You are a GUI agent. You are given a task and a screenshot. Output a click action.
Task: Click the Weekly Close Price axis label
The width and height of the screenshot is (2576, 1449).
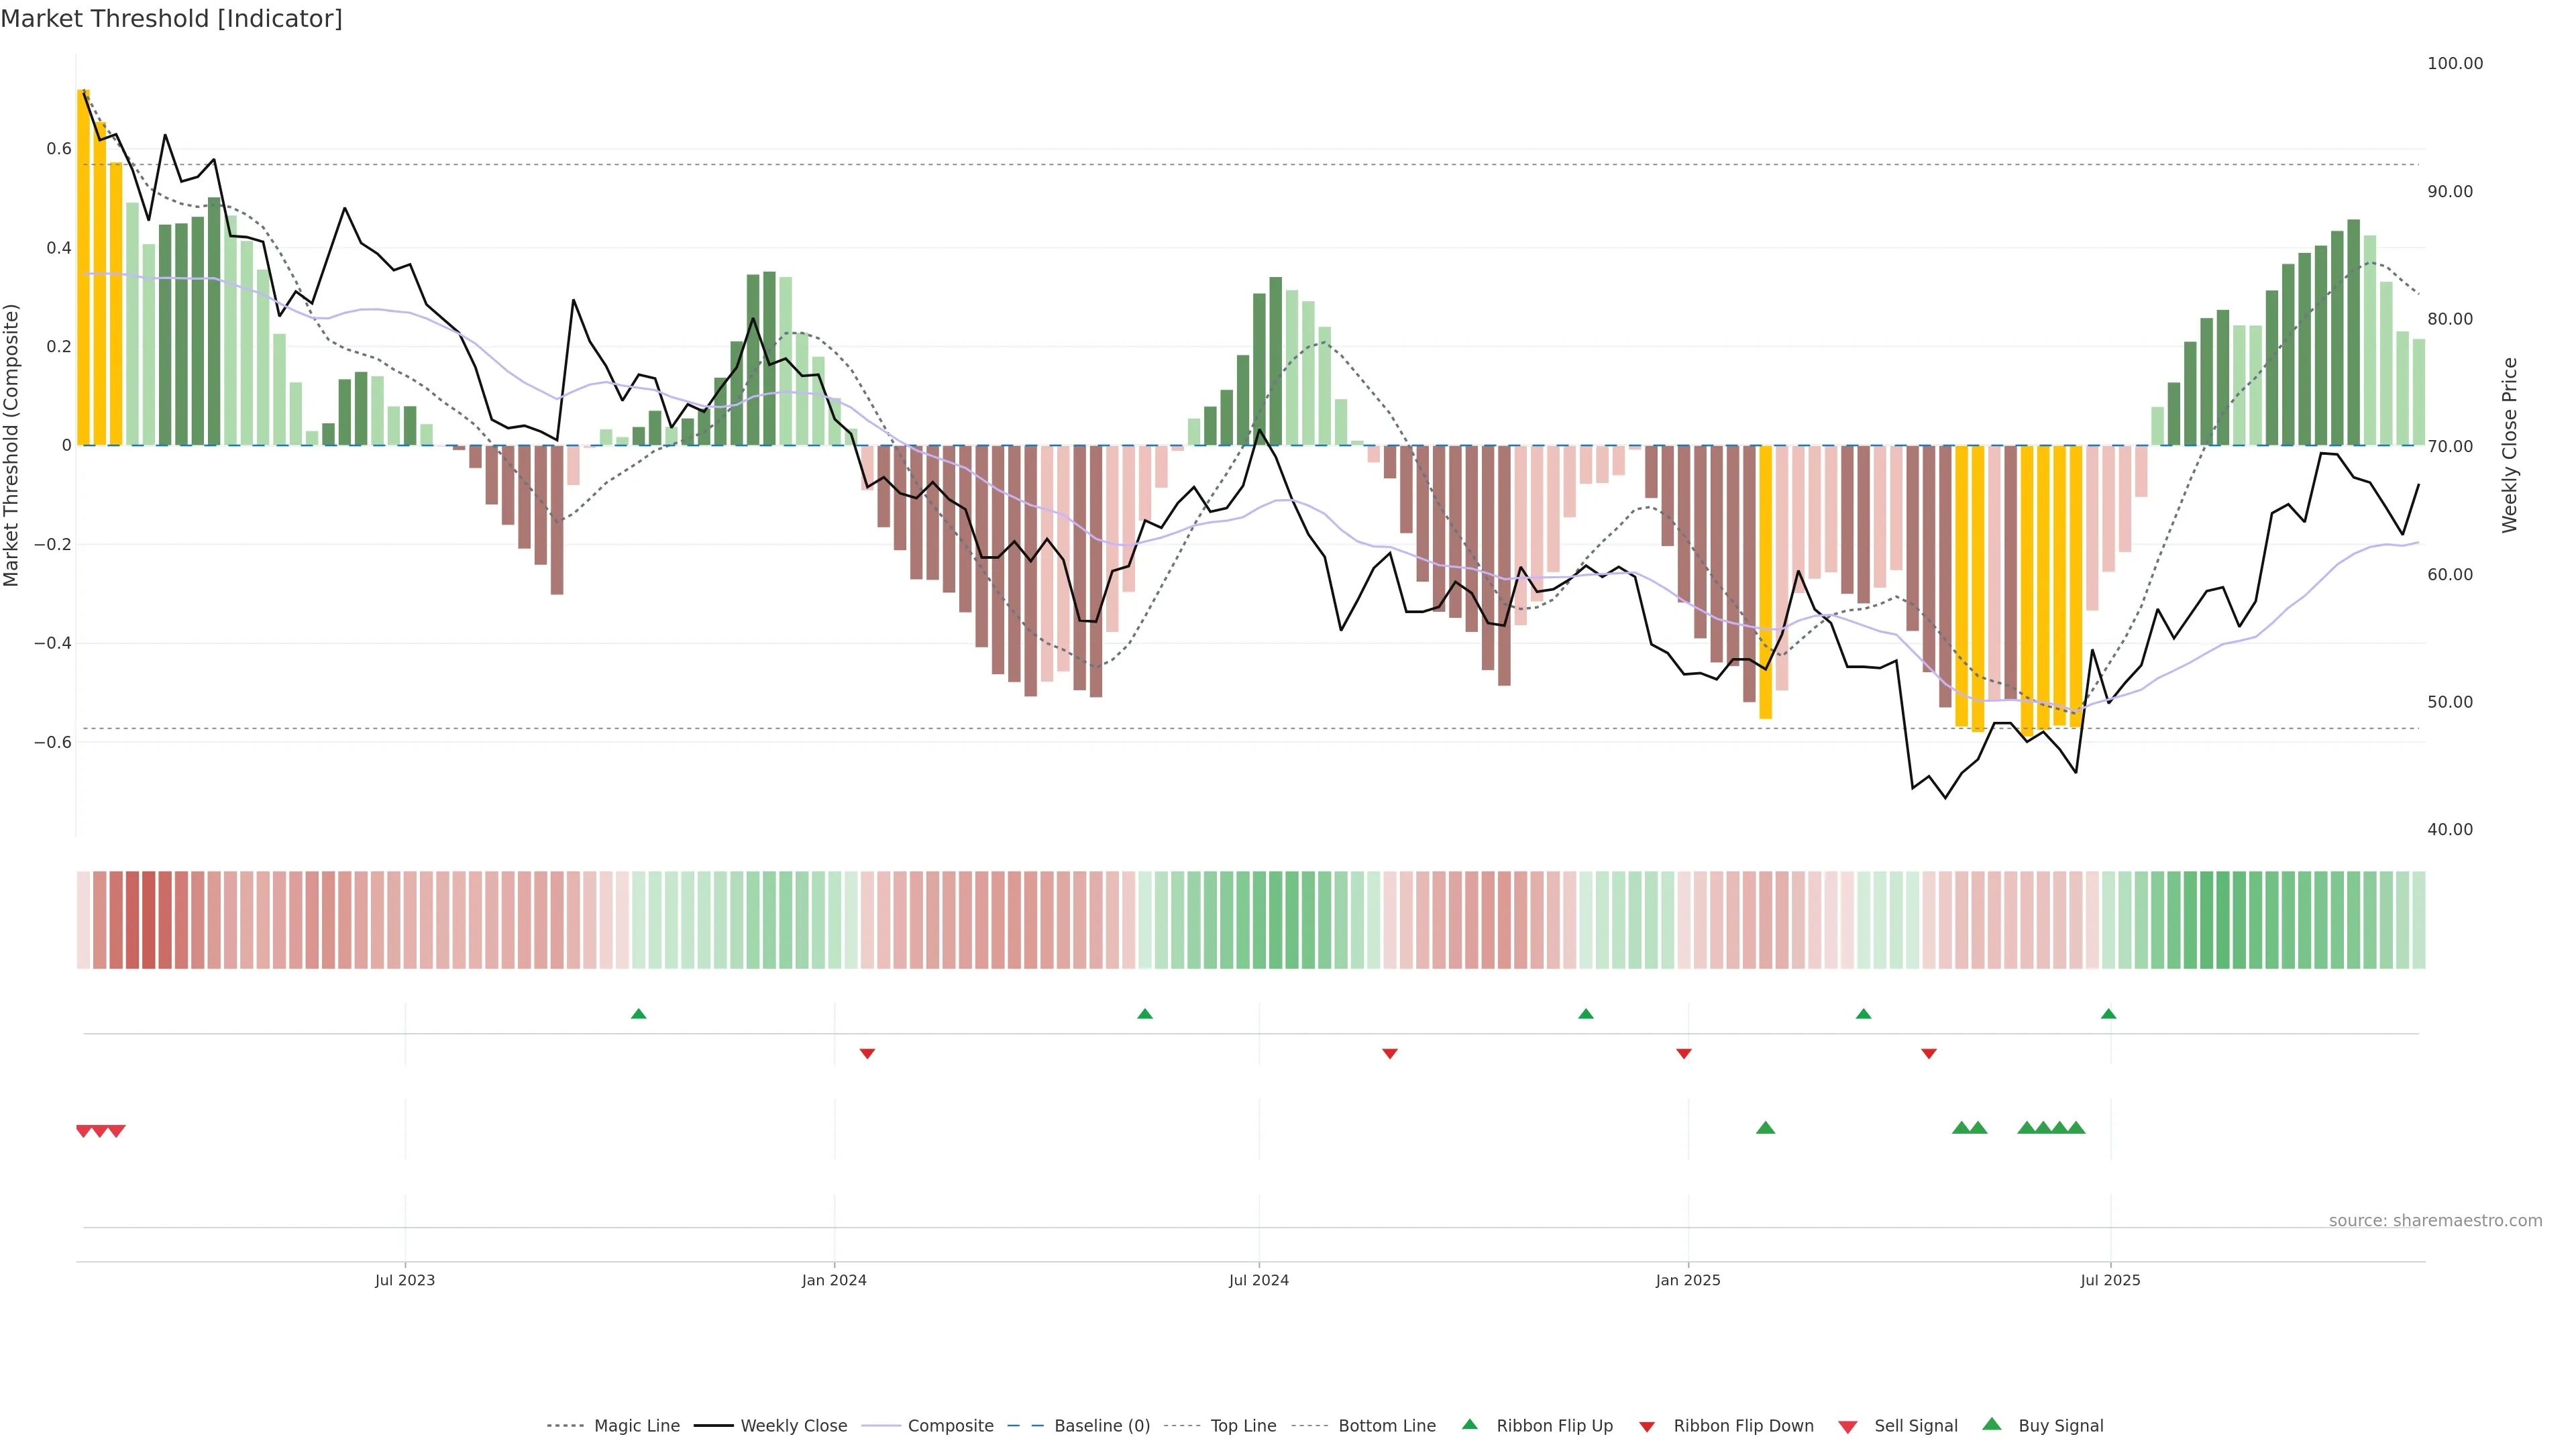(2509, 445)
